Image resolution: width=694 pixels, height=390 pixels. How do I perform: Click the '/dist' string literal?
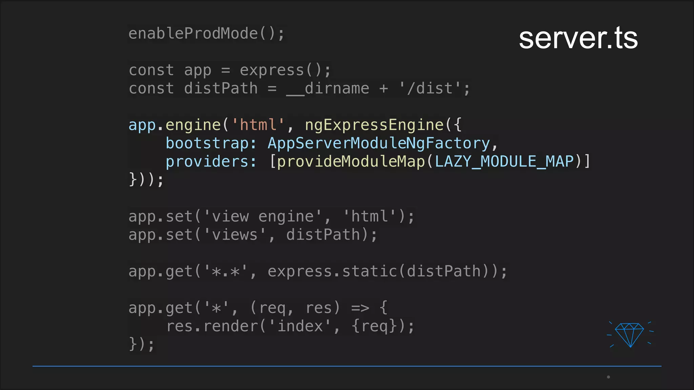[x=430, y=89]
